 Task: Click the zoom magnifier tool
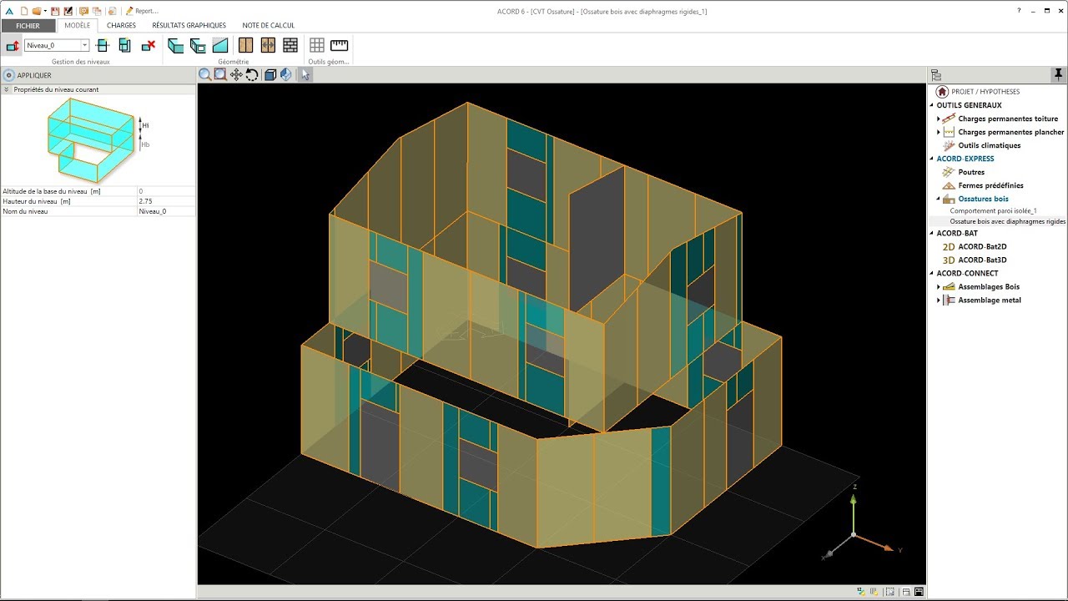click(x=204, y=75)
